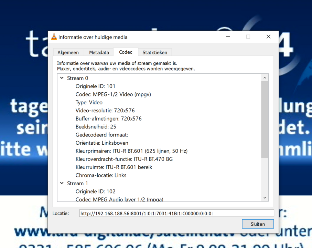Switch to the Algemeen tab
The height and width of the screenshot is (248, 312).
click(x=68, y=52)
